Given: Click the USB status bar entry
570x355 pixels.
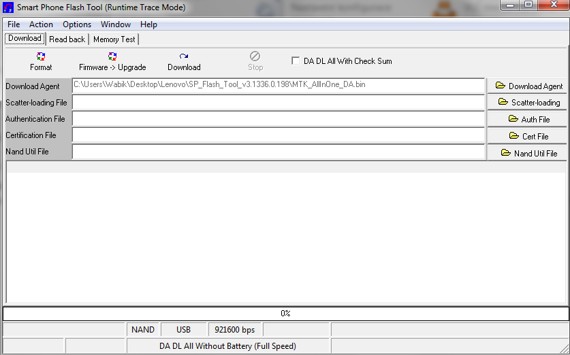Looking at the screenshot, I should pyautogui.click(x=184, y=330).
